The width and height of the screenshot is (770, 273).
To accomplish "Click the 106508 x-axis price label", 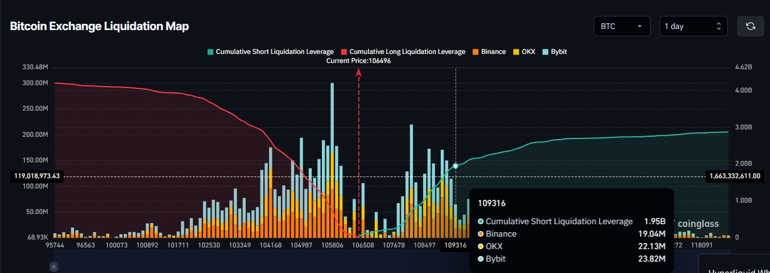I will [x=363, y=245].
